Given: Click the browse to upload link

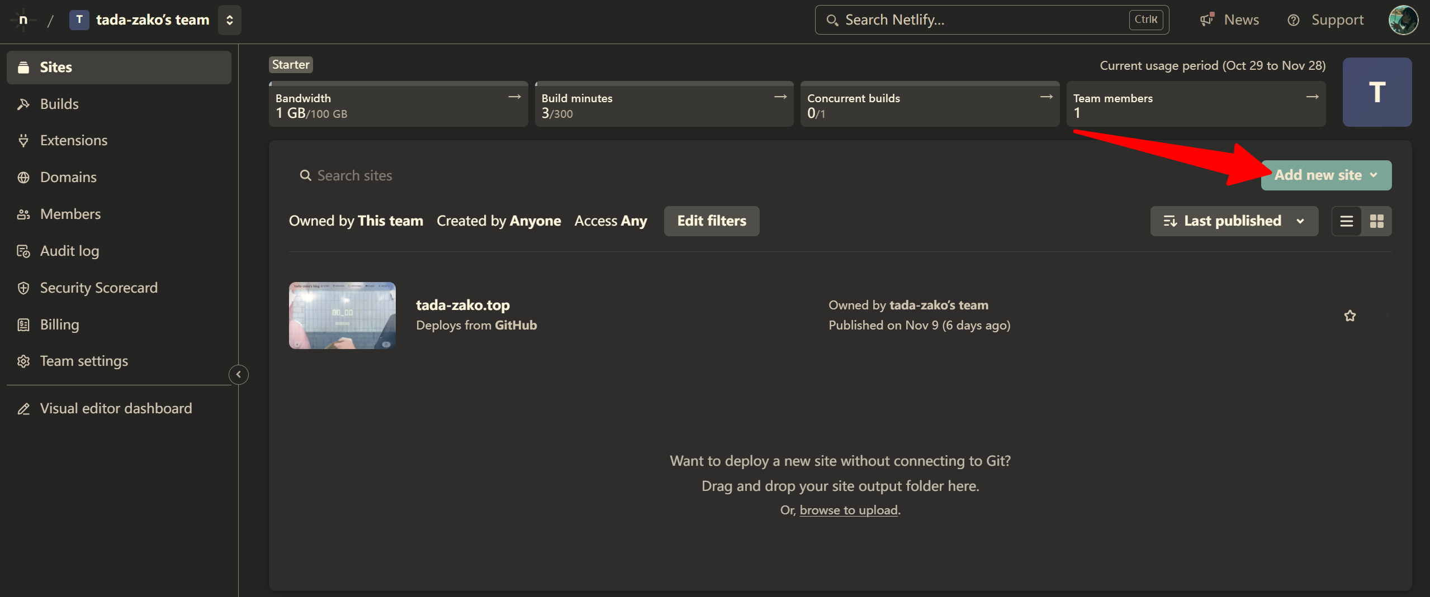Looking at the screenshot, I should [x=848, y=510].
